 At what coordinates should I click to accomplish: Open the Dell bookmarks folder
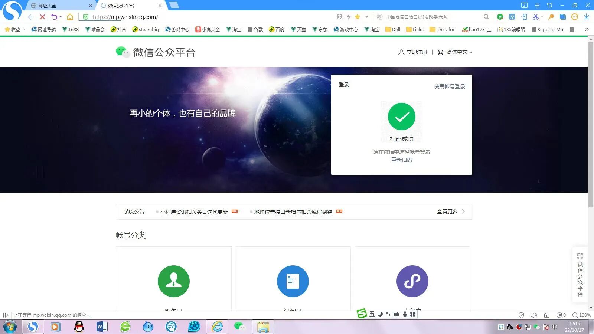coord(393,29)
